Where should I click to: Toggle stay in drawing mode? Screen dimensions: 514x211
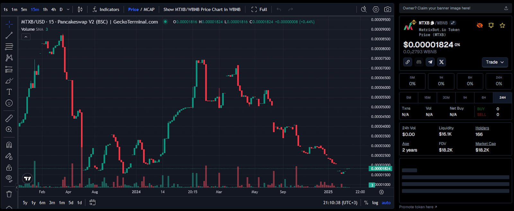(9, 156)
